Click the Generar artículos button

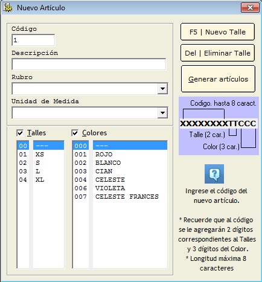218,79
